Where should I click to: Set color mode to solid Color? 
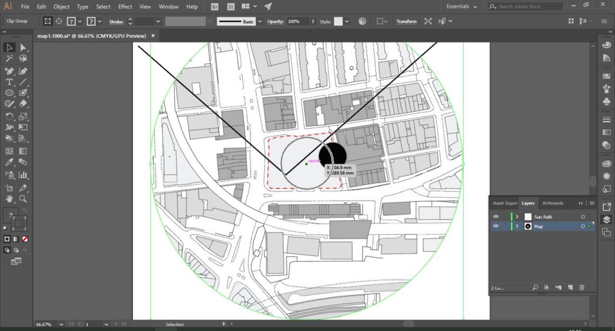pos(7,239)
